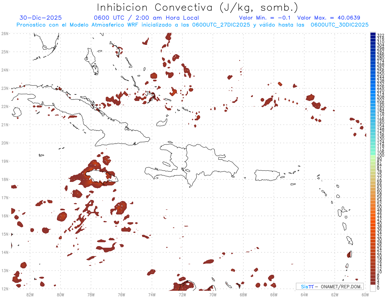The width and height of the screenshot is (388, 299).
Task: Click the "17N" latitude label
Action: (x=5, y=198)
